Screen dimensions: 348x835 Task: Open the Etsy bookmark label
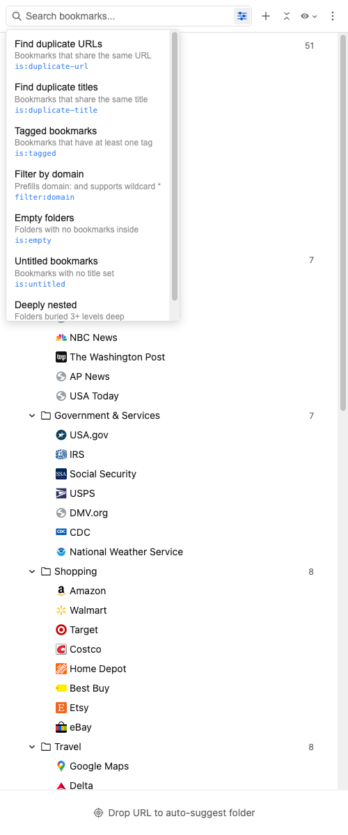point(79,708)
